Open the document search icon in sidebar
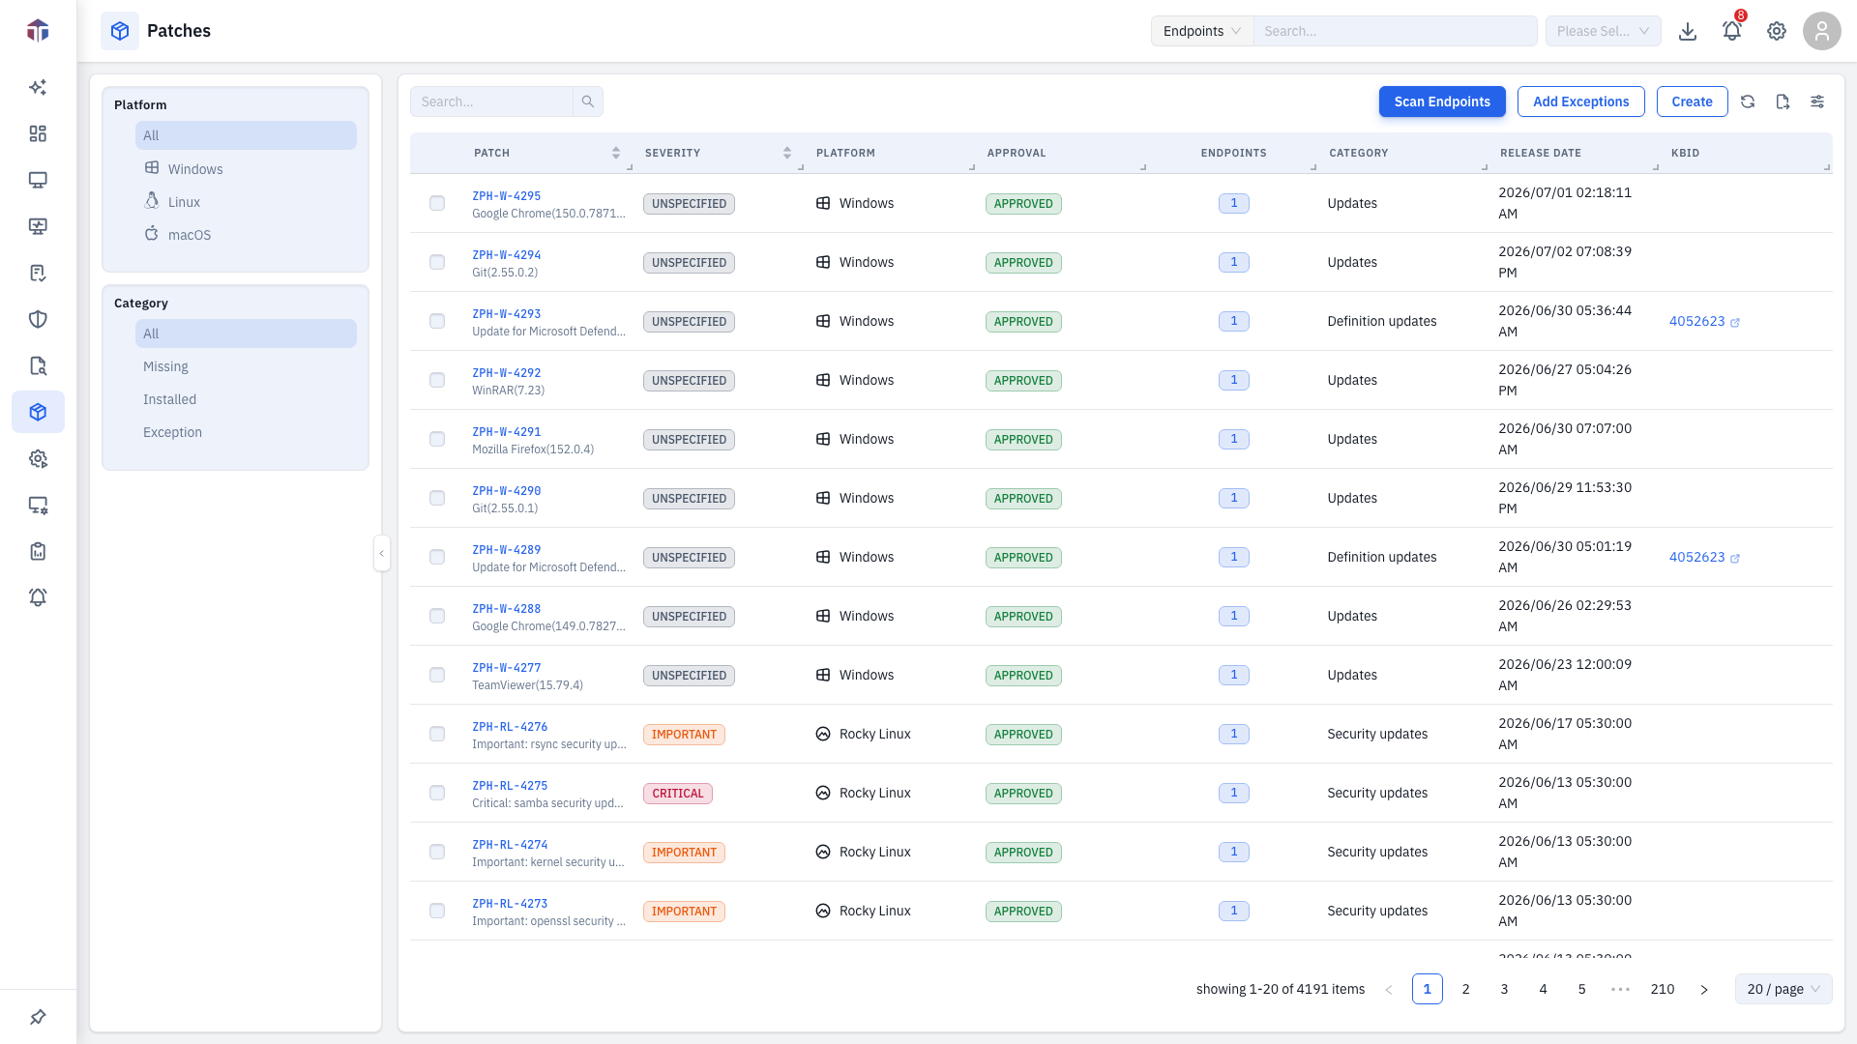Viewport: 1857px width, 1044px height. [38, 365]
